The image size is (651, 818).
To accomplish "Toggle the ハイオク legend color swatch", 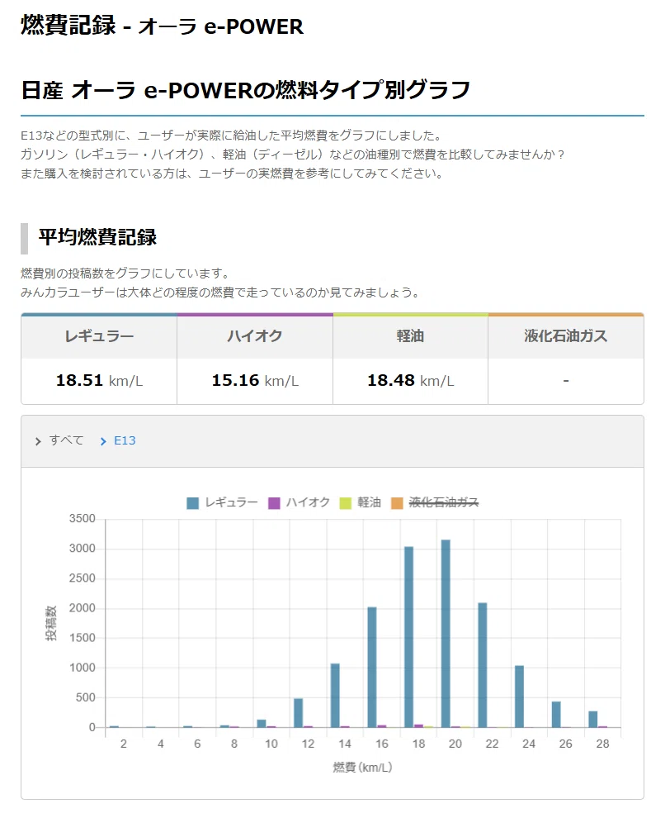I will (274, 503).
